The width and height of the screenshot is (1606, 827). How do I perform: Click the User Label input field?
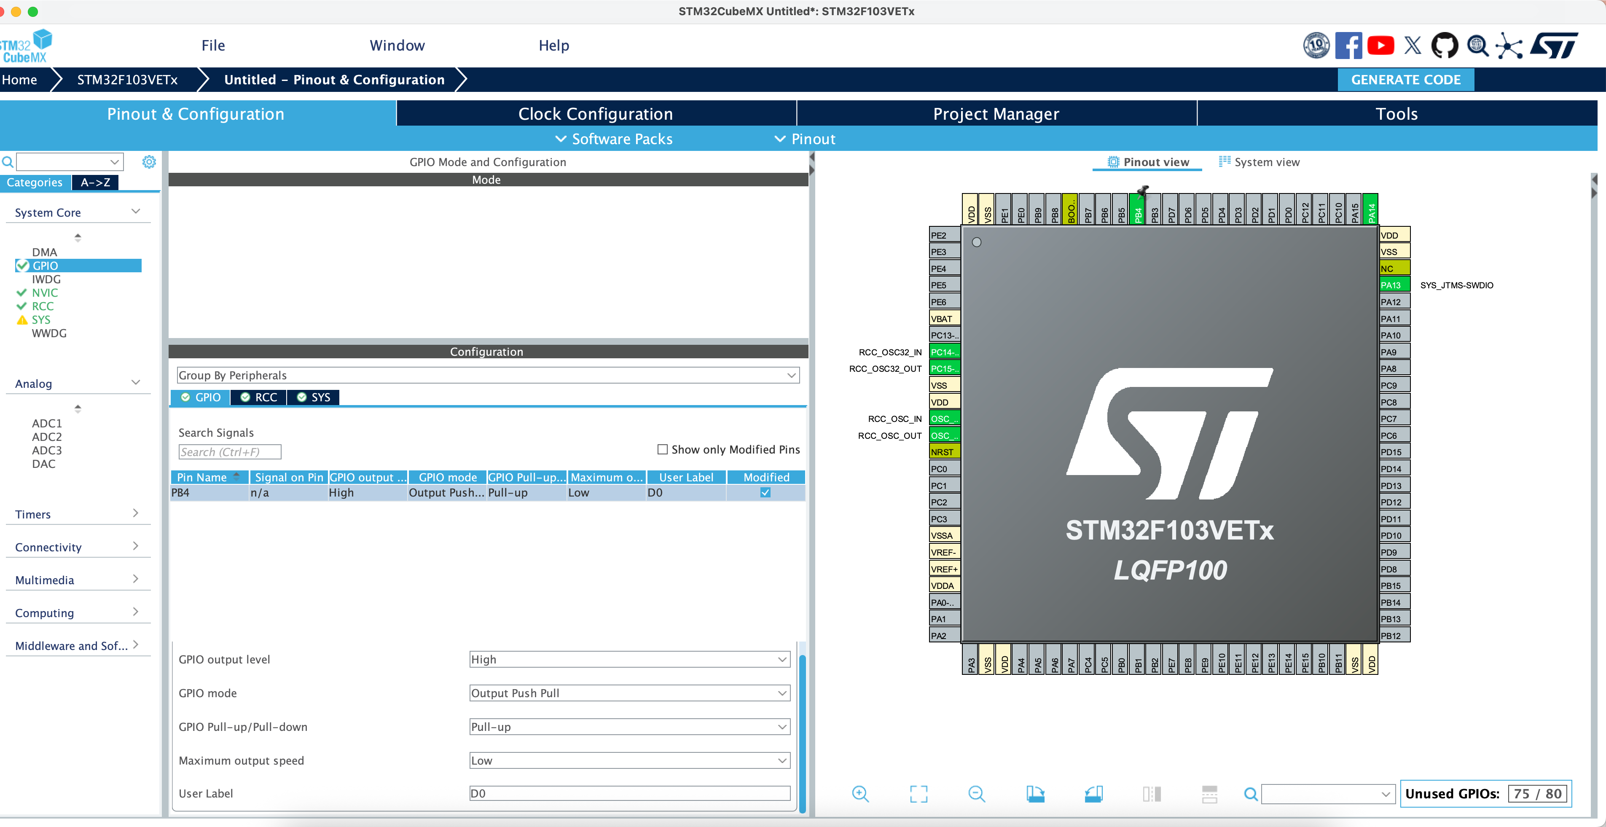coord(630,793)
